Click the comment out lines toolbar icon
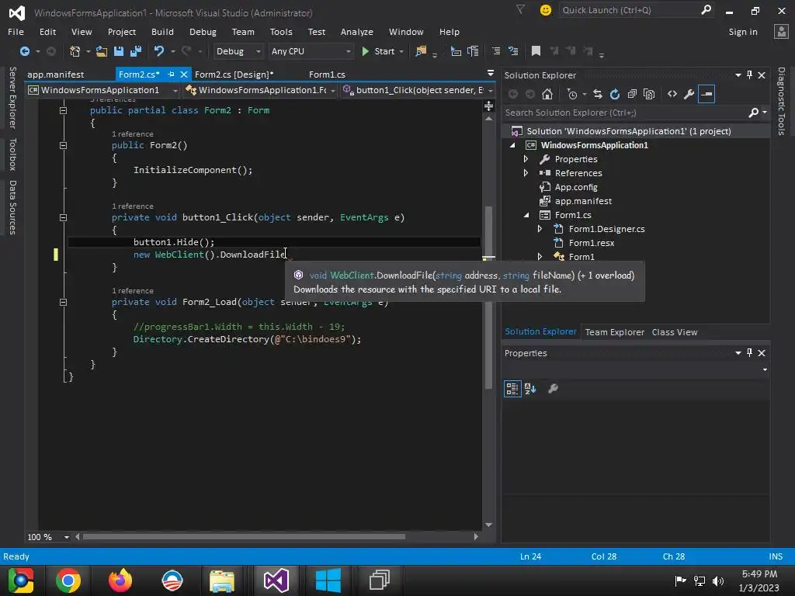This screenshot has width=795, height=596. [x=496, y=51]
